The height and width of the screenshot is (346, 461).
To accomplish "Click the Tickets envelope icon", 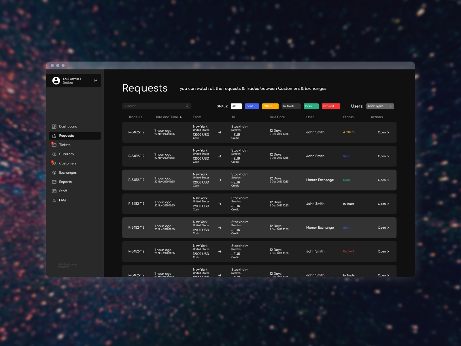I will 54,145.
